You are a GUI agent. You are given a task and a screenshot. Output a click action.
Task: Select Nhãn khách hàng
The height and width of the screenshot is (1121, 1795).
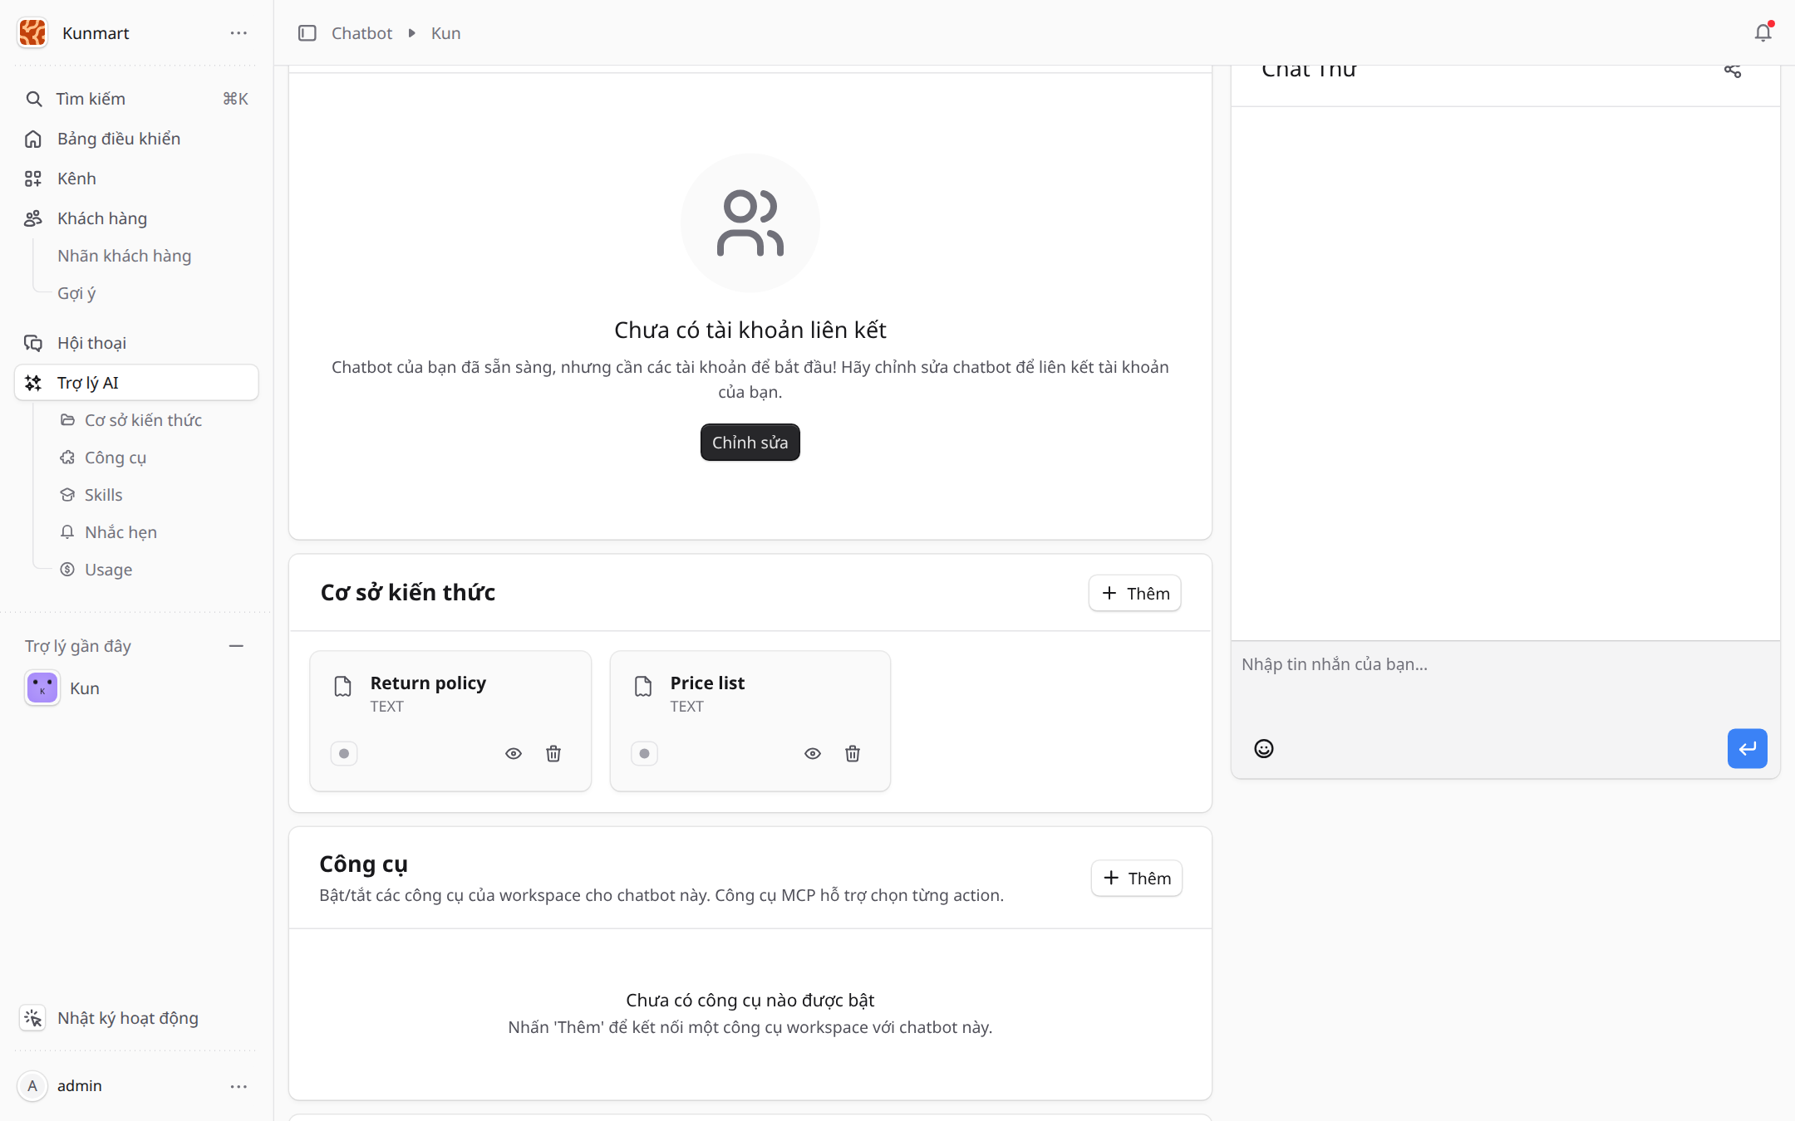click(x=124, y=256)
